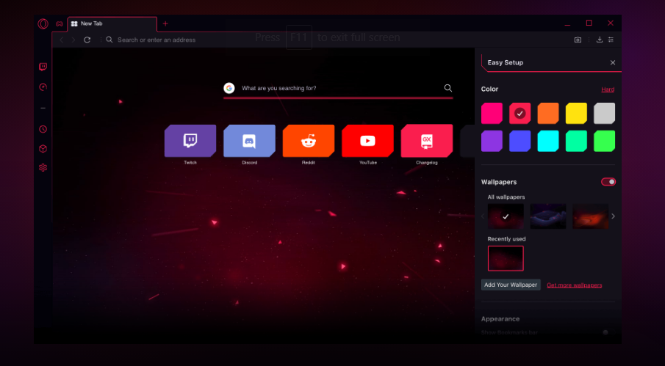Go forward with the forward arrow
This screenshot has width=665, height=366.
[73, 40]
